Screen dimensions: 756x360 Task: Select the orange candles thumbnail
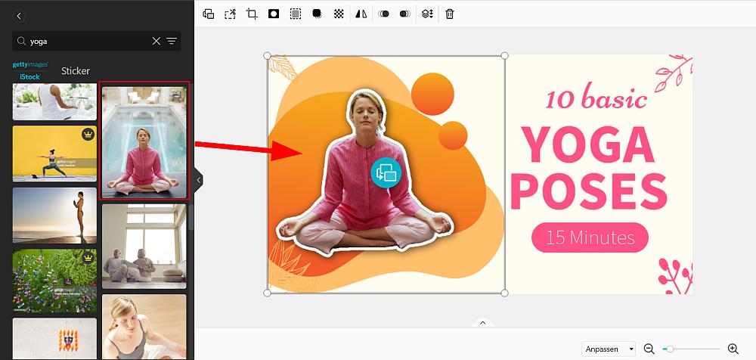click(x=54, y=338)
